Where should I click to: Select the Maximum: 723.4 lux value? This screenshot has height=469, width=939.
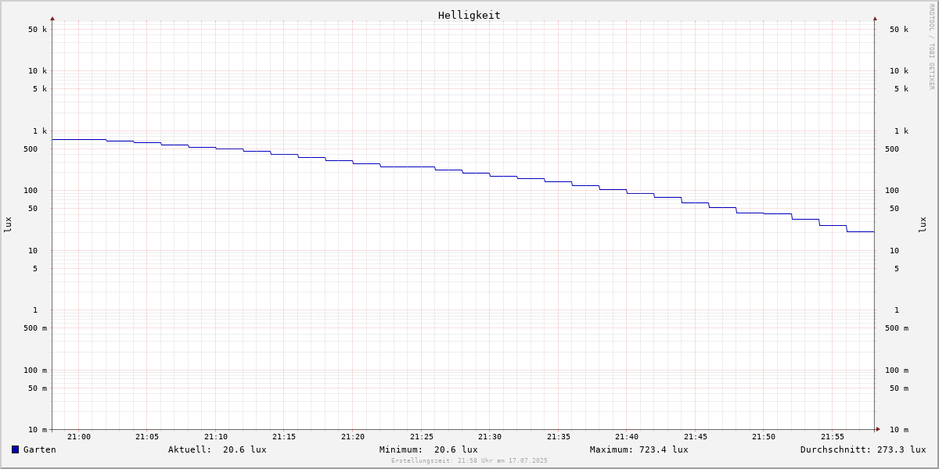(x=639, y=449)
